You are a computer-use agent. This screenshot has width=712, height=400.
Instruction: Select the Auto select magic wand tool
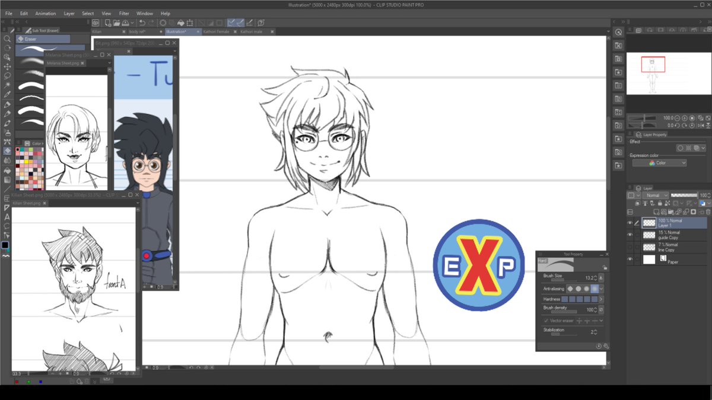pos(7,85)
